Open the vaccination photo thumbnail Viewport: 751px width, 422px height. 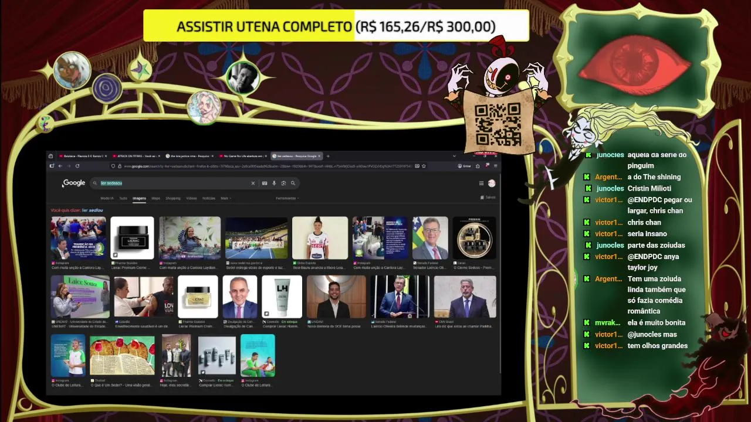pos(144,297)
